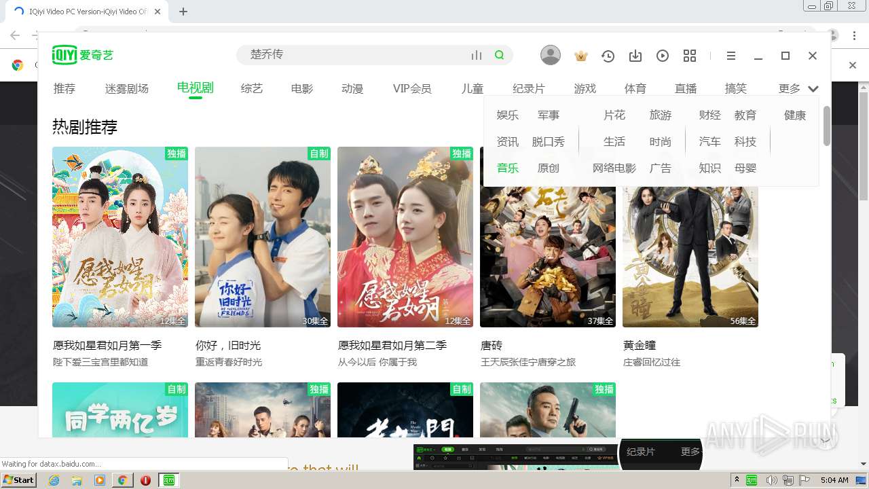The image size is (869, 489).
Task: Choose 科技 in the more menu
Action: [745, 142]
